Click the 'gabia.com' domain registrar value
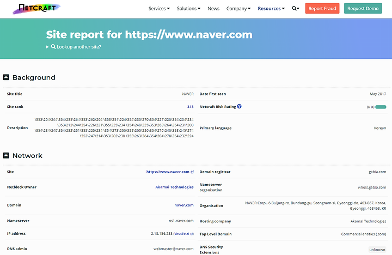 click(x=377, y=172)
